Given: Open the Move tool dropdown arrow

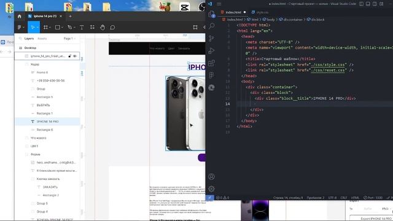Looking at the screenshot, I should click(37, 28).
